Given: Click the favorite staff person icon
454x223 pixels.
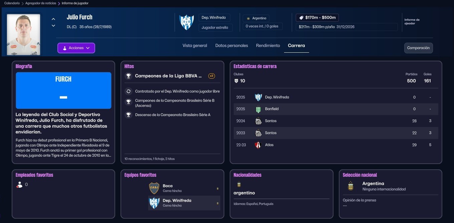Looking at the screenshot, I should pos(19,185).
